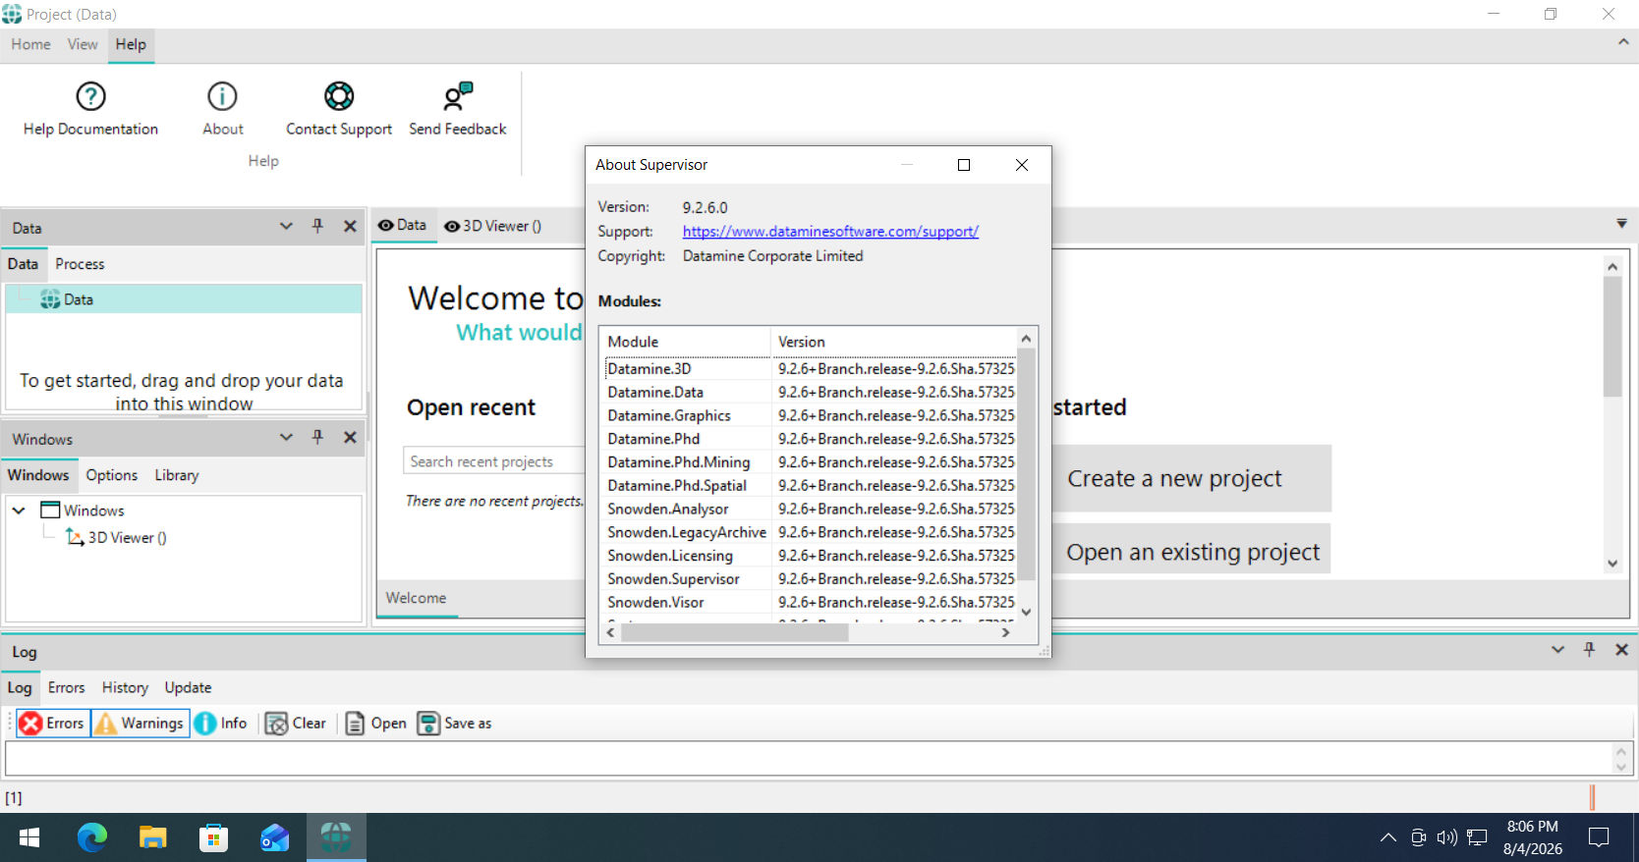Maximize the About Supervisor dialog
Image resolution: width=1639 pixels, height=862 pixels.
pos(964,165)
